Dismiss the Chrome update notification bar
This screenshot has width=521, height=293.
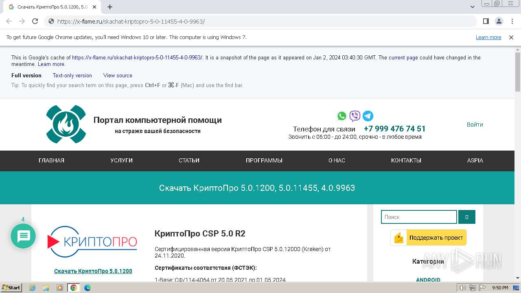(511, 37)
